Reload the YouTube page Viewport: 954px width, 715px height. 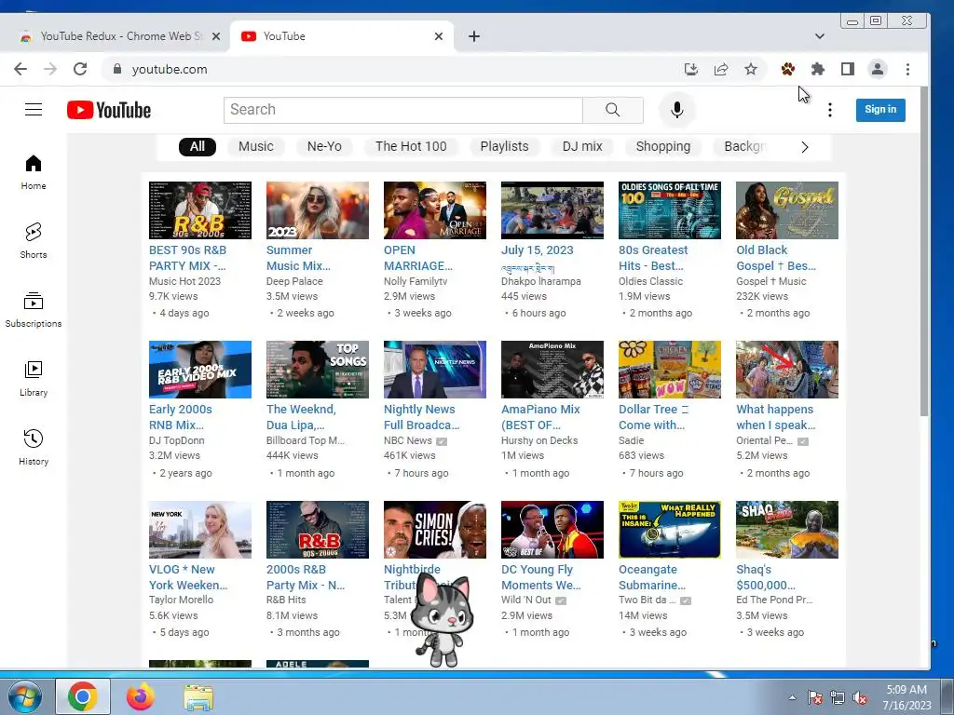tap(80, 69)
